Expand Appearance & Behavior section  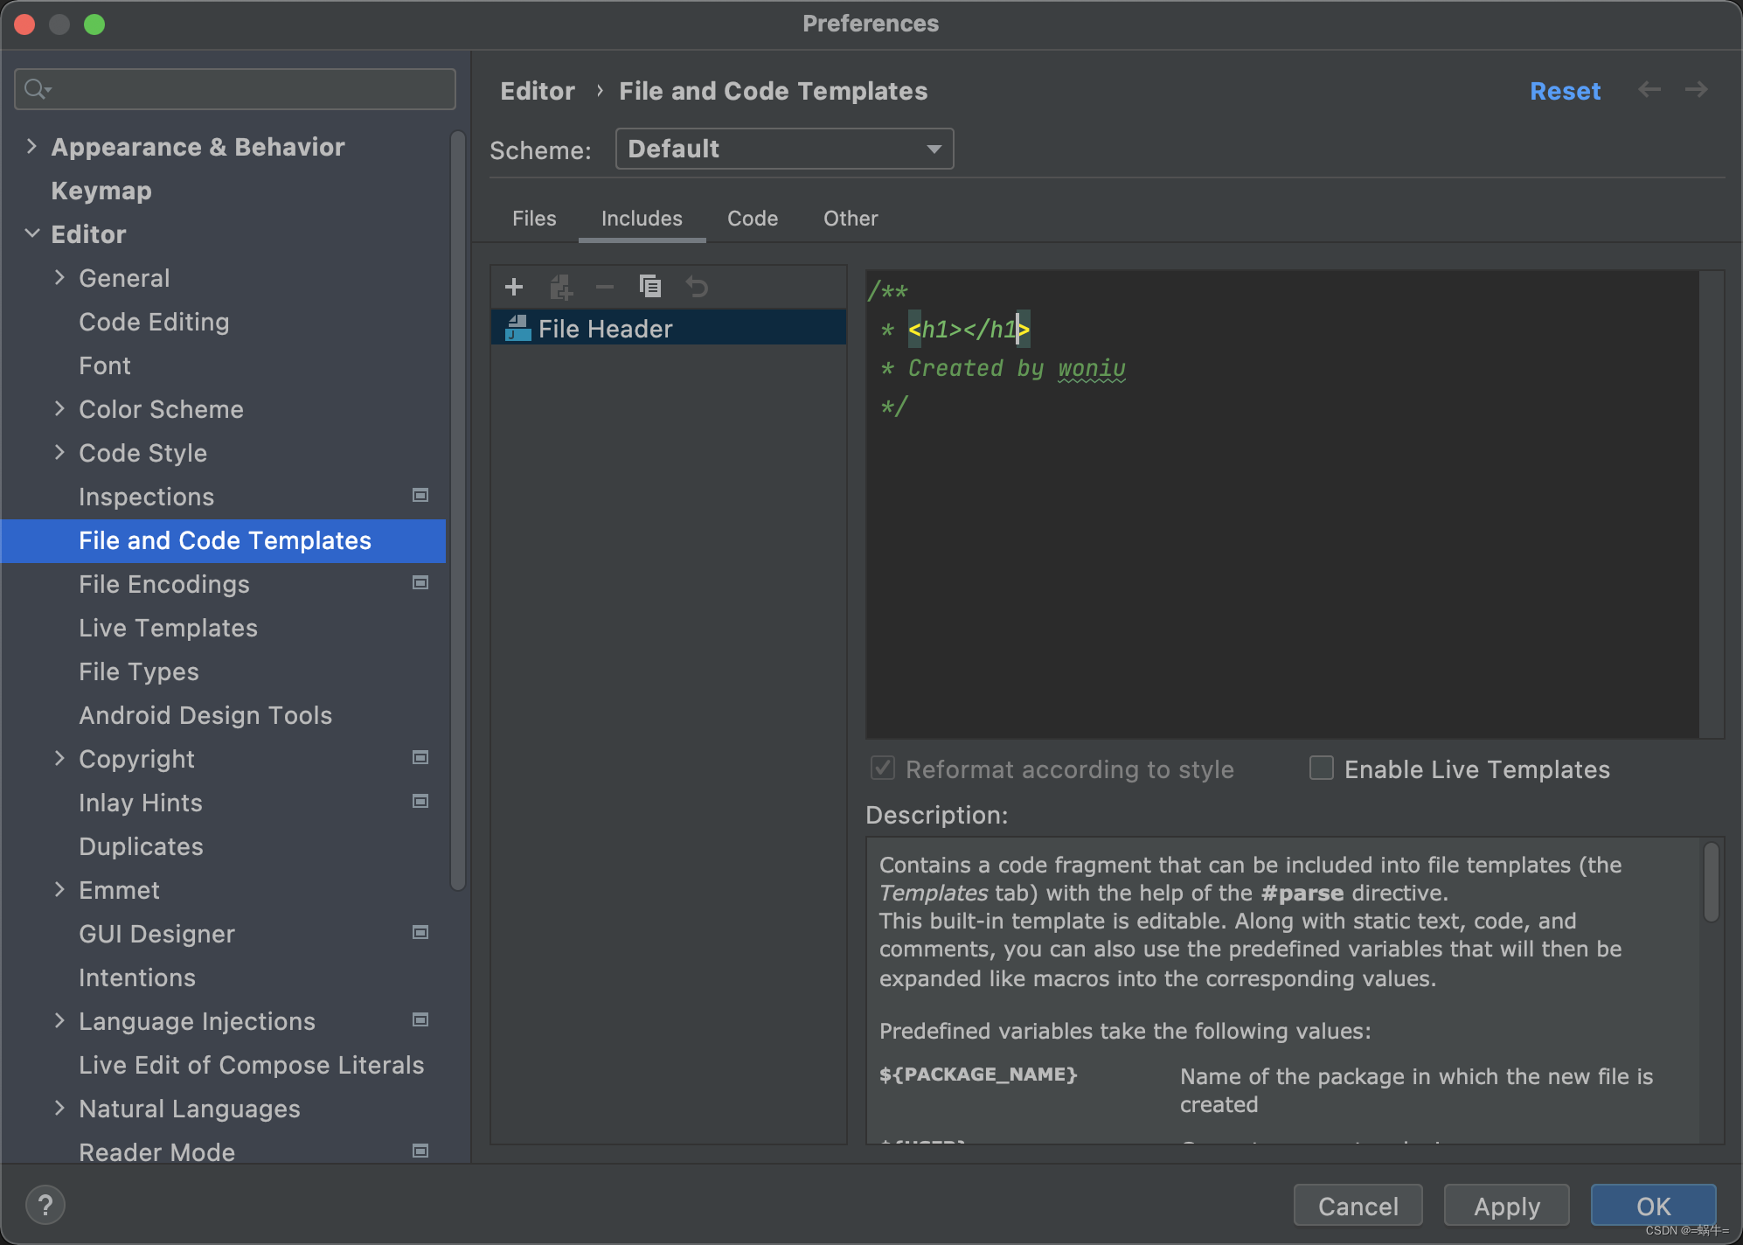[32, 146]
